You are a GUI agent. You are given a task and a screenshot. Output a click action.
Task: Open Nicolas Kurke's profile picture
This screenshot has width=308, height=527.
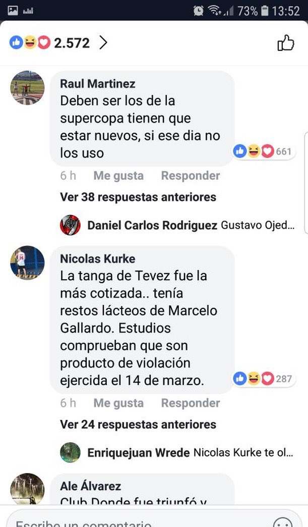tap(27, 262)
